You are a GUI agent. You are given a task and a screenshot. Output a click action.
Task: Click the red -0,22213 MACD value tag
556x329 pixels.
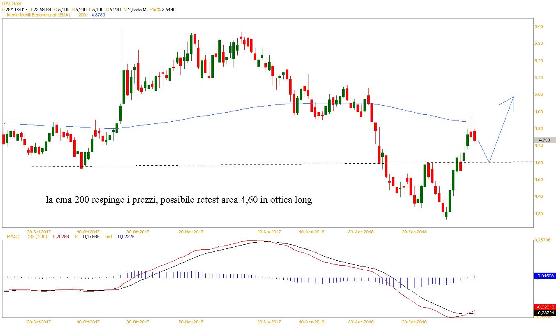pos(545,307)
